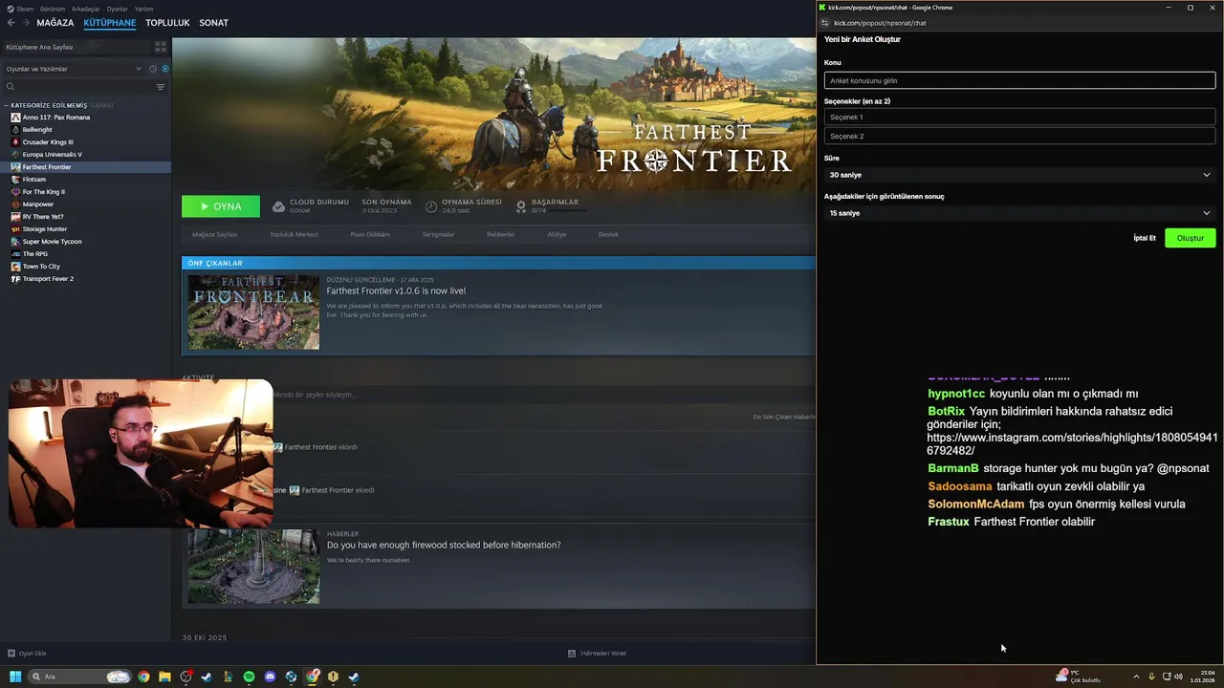This screenshot has height=688, width=1224.
Task: Click Oyun Ekle at bottom left
Action: pyautogui.click(x=27, y=654)
